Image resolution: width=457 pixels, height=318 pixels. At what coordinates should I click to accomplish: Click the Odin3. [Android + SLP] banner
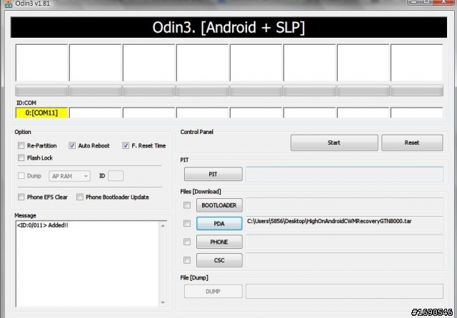click(228, 27)
